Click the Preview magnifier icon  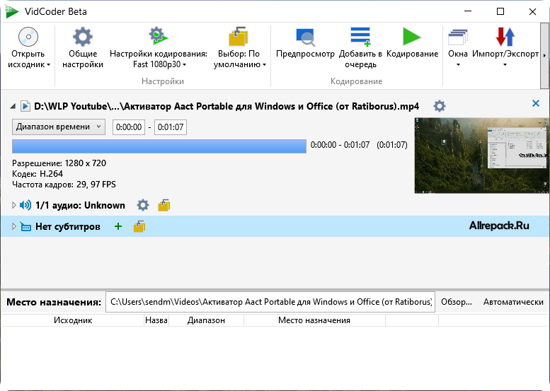(305, 37)
